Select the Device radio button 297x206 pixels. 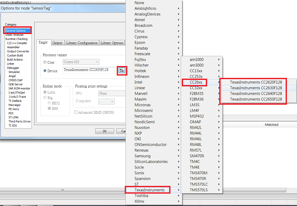45,71
